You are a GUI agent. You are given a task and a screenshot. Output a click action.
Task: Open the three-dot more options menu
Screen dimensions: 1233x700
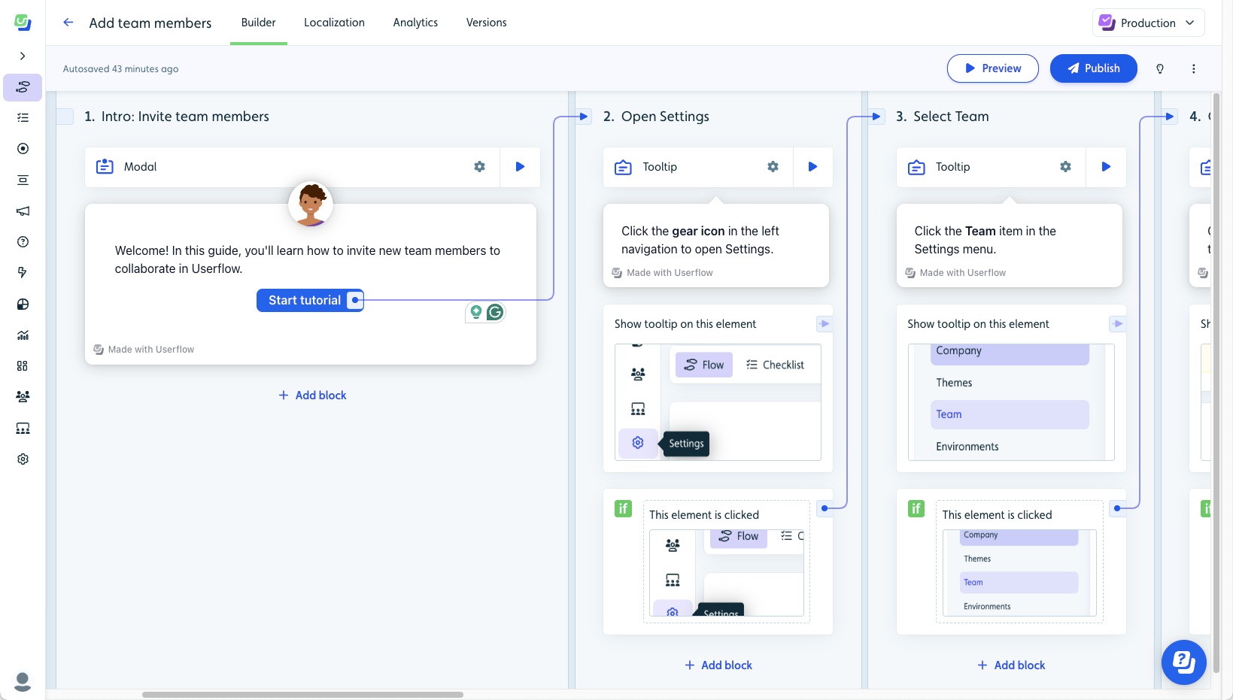(x=1193, y=68)
